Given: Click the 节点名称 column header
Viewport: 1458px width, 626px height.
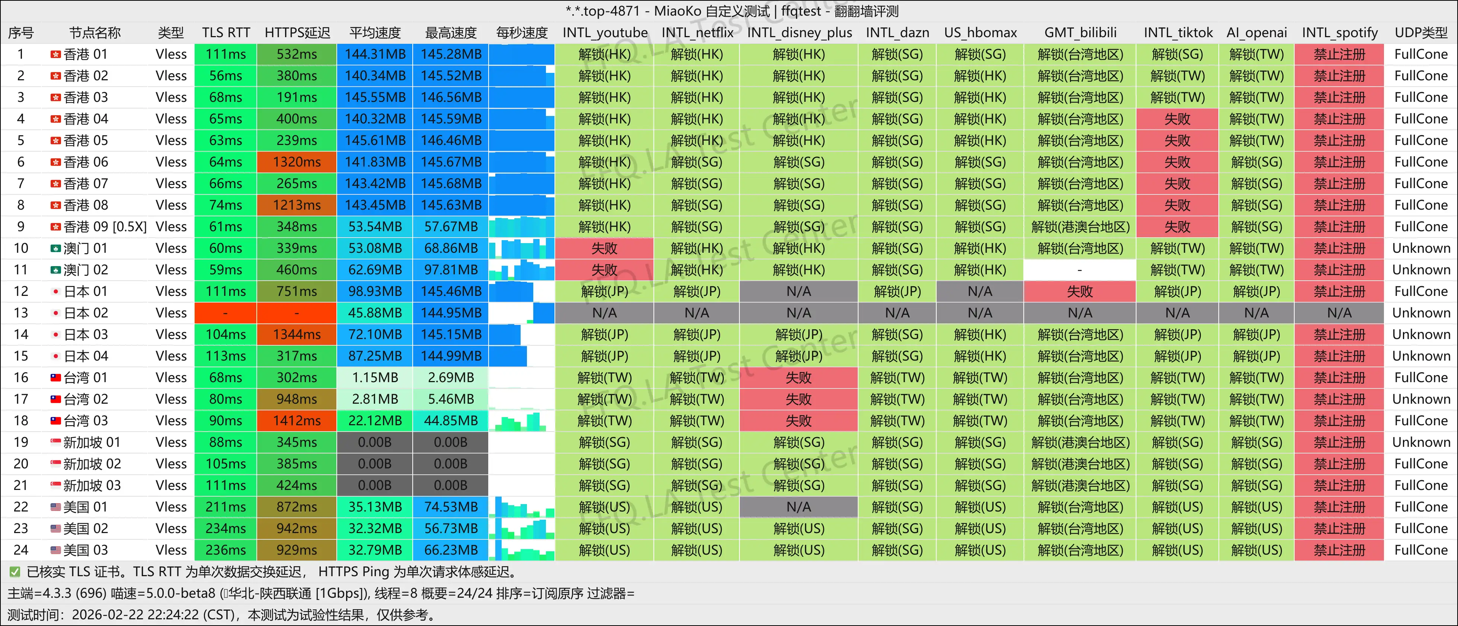Looking at the screenshot, I should pyautogui.click(x=96, y=32).
